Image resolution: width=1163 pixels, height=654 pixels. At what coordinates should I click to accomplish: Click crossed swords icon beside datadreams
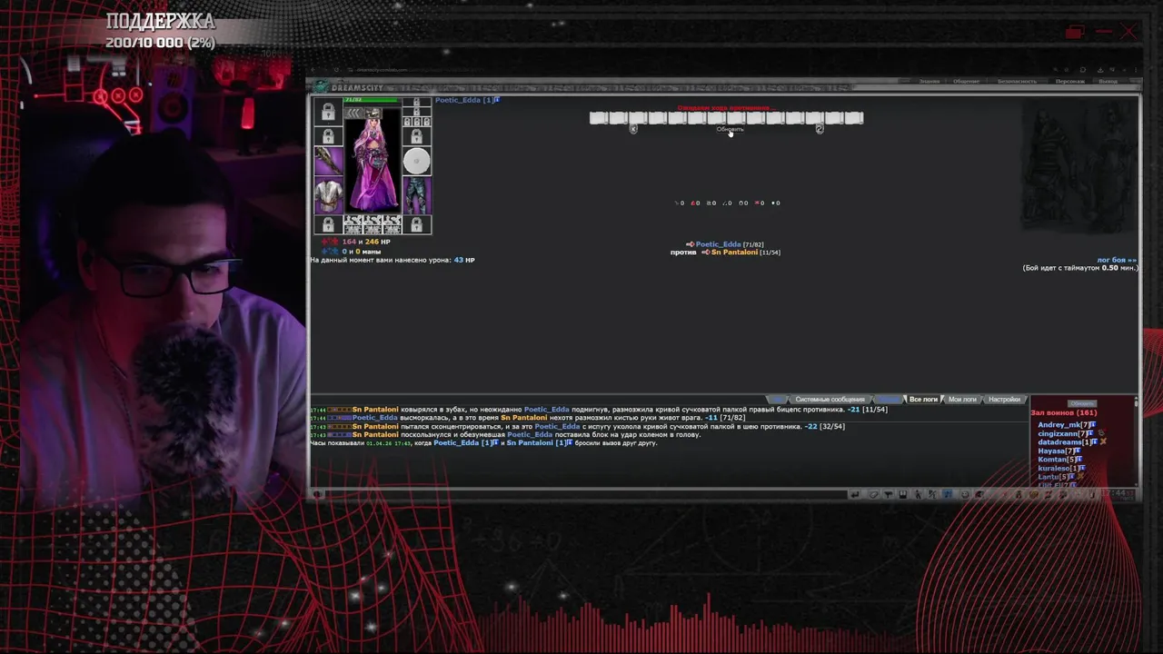[1103, 441]
